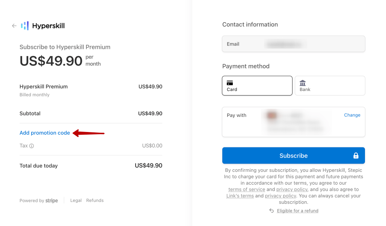This screenshot has width=386, height=226.
Task: Open the Legal page
Action: point(76,200)
